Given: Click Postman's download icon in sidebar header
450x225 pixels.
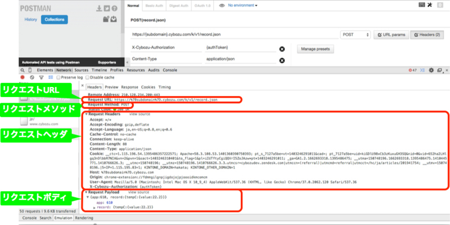Looking at the screenshot, I should tap(99, 8).
